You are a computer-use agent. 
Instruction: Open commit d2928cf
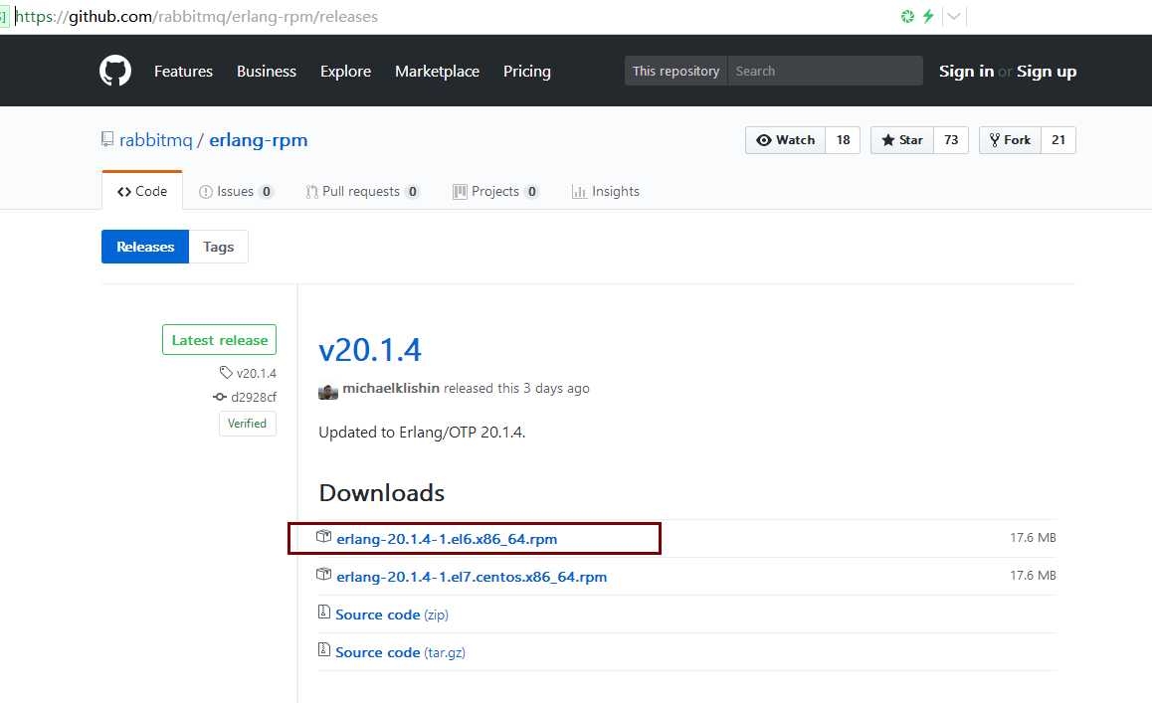[x=254, y=397]
